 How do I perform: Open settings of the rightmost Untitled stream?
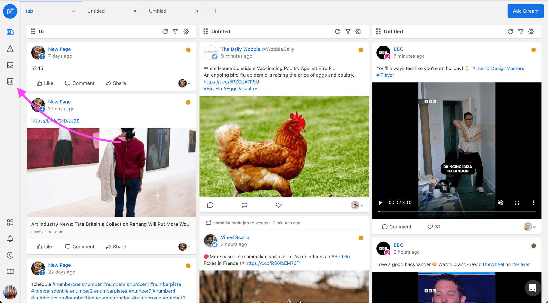point(531,31)
